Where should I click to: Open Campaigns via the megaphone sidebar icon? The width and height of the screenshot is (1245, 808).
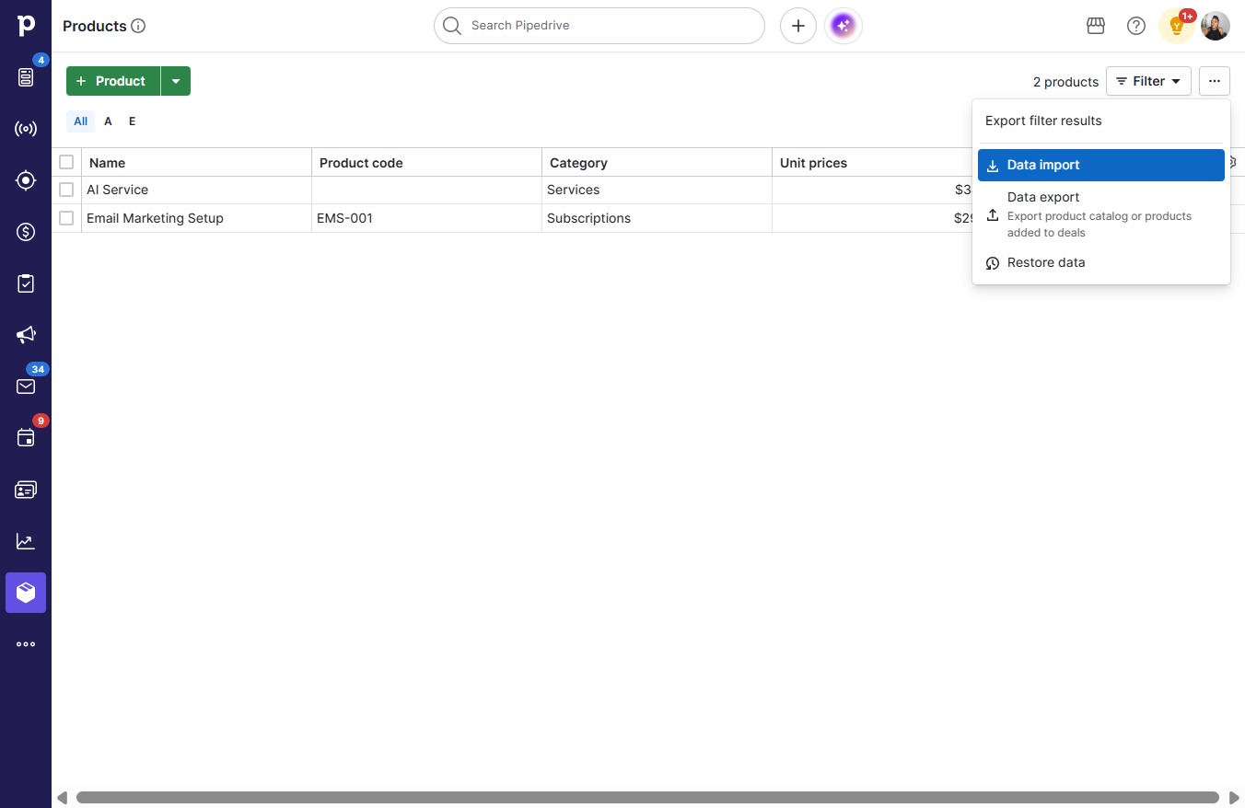(x=26, y=335)
